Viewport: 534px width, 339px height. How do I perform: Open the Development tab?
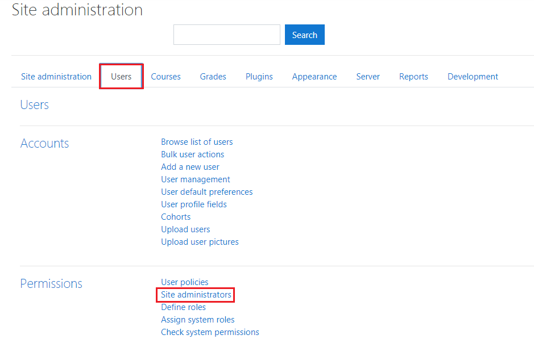click(x=473, y=77)
